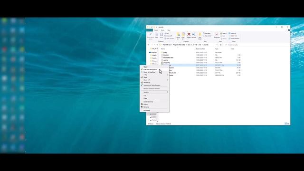
Task: Switch to large icons view at window bottom-right
Action: click(288, 123)
